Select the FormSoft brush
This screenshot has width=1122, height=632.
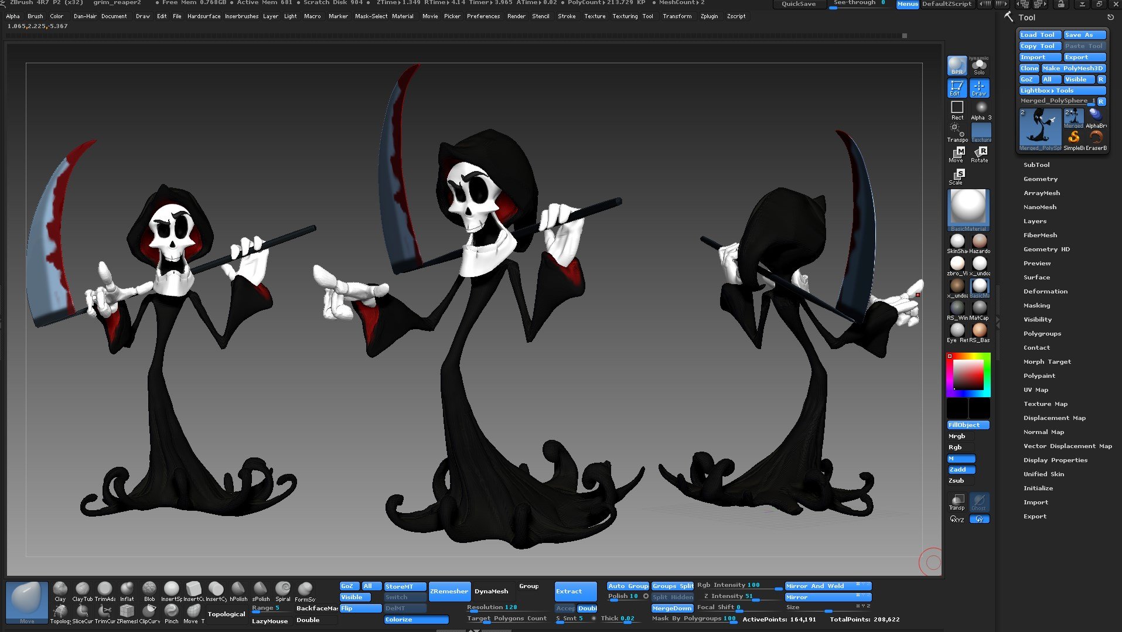pyautogui.click(x=305, y=591)
